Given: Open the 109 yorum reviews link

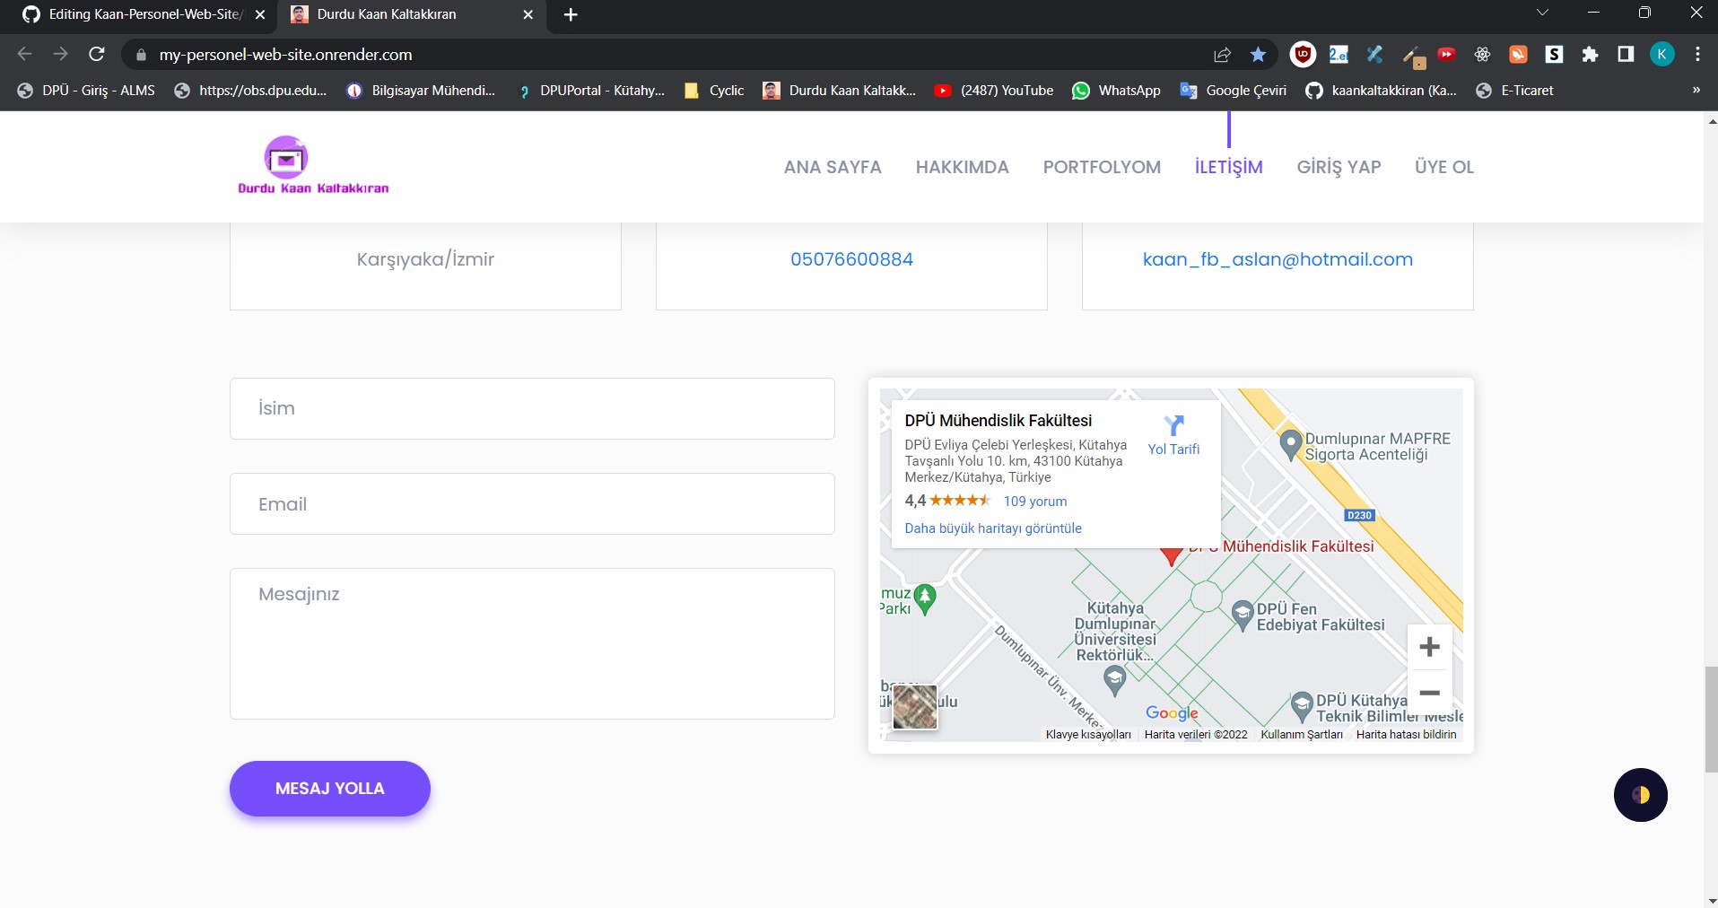Looking at the screenshot, I should 1034,502.
